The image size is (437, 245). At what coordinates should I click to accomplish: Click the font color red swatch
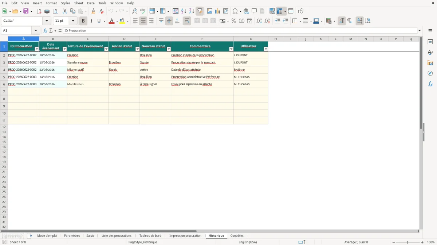point(111,21)
